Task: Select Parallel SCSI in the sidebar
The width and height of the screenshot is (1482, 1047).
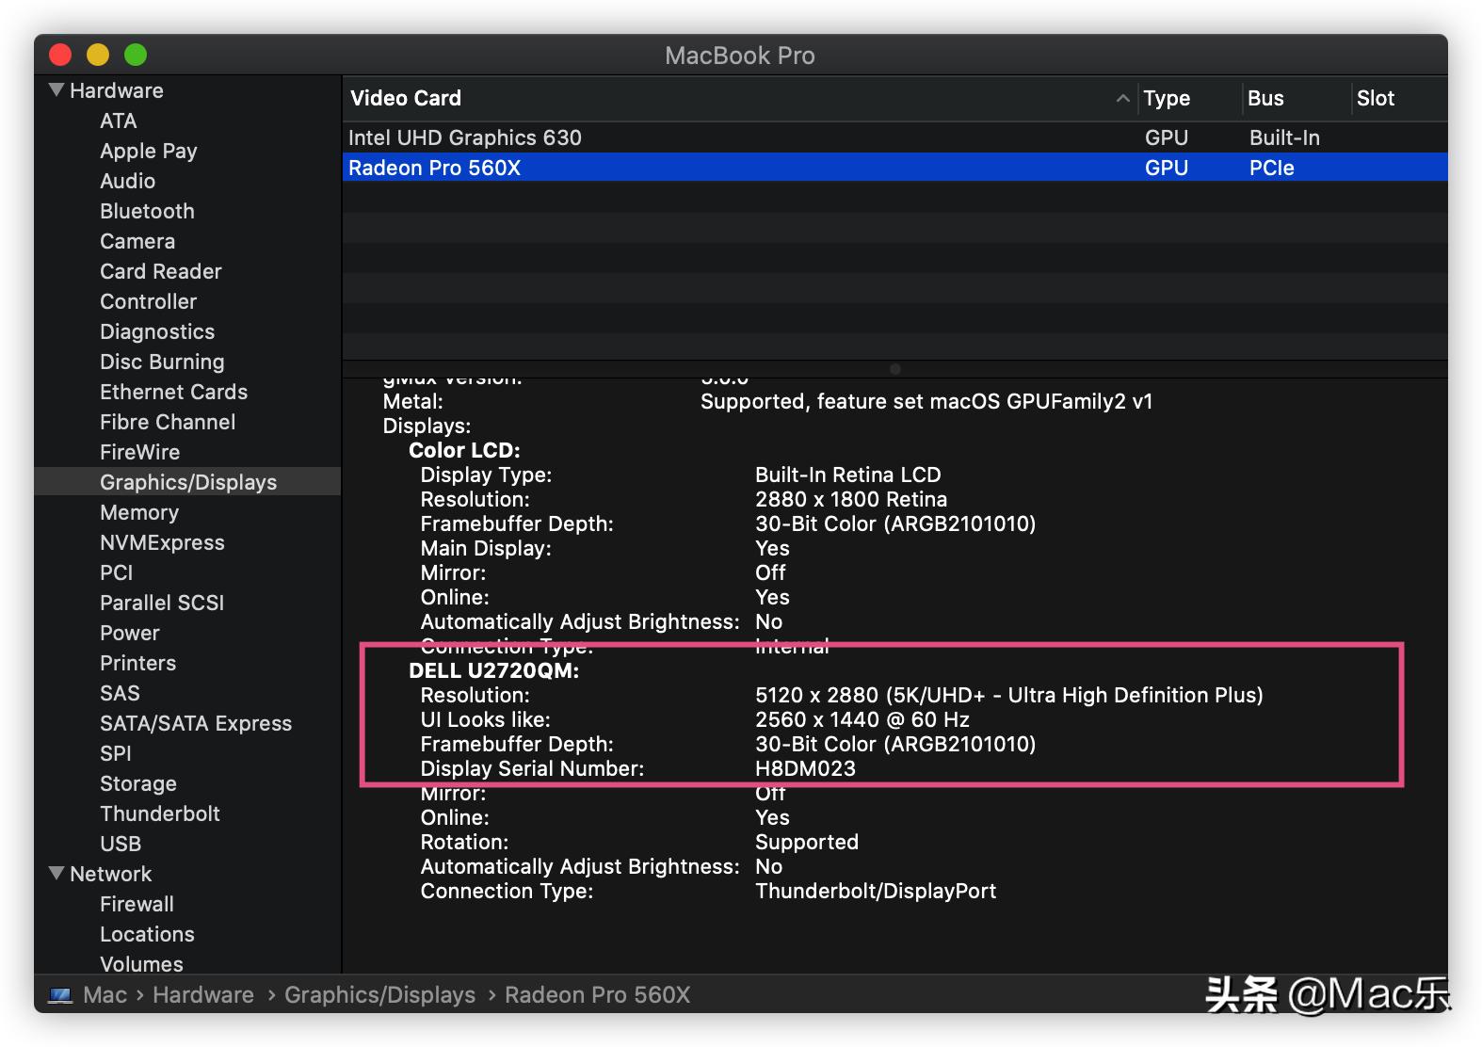Action: coord(162,603)
